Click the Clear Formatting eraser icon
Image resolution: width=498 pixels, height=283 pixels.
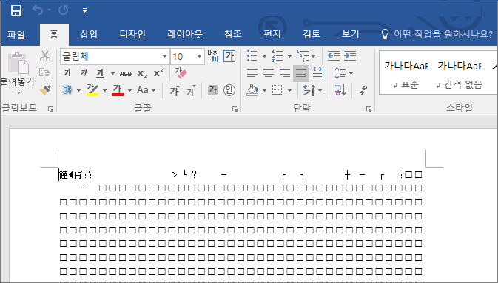pyautogui.click(x=181, y=73)
